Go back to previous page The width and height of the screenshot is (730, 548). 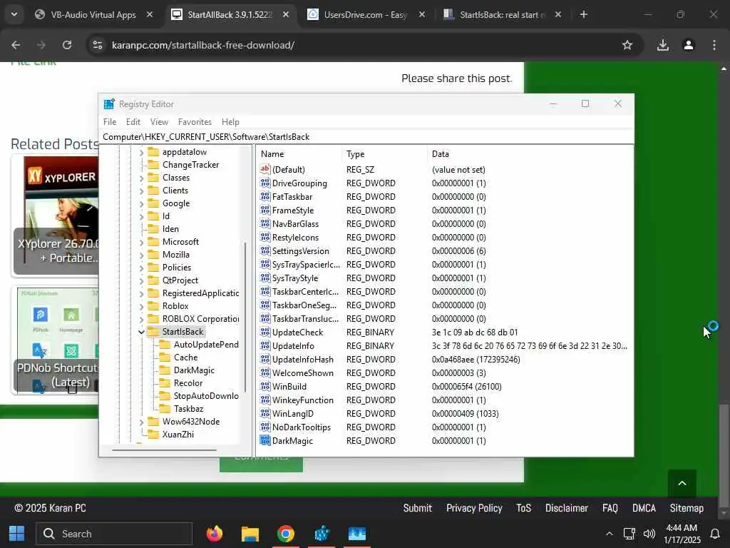[x=16, y=45]
